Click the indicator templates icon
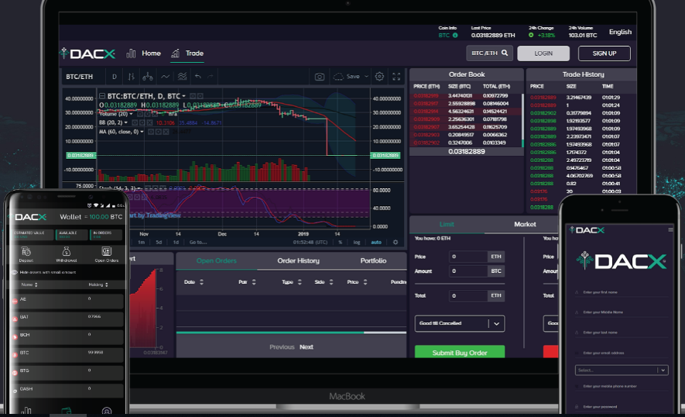Viewport: 685px width, 417px height. pos(182,77)
